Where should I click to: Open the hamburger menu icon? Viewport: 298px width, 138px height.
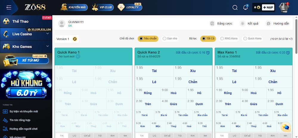click(9, 7)
